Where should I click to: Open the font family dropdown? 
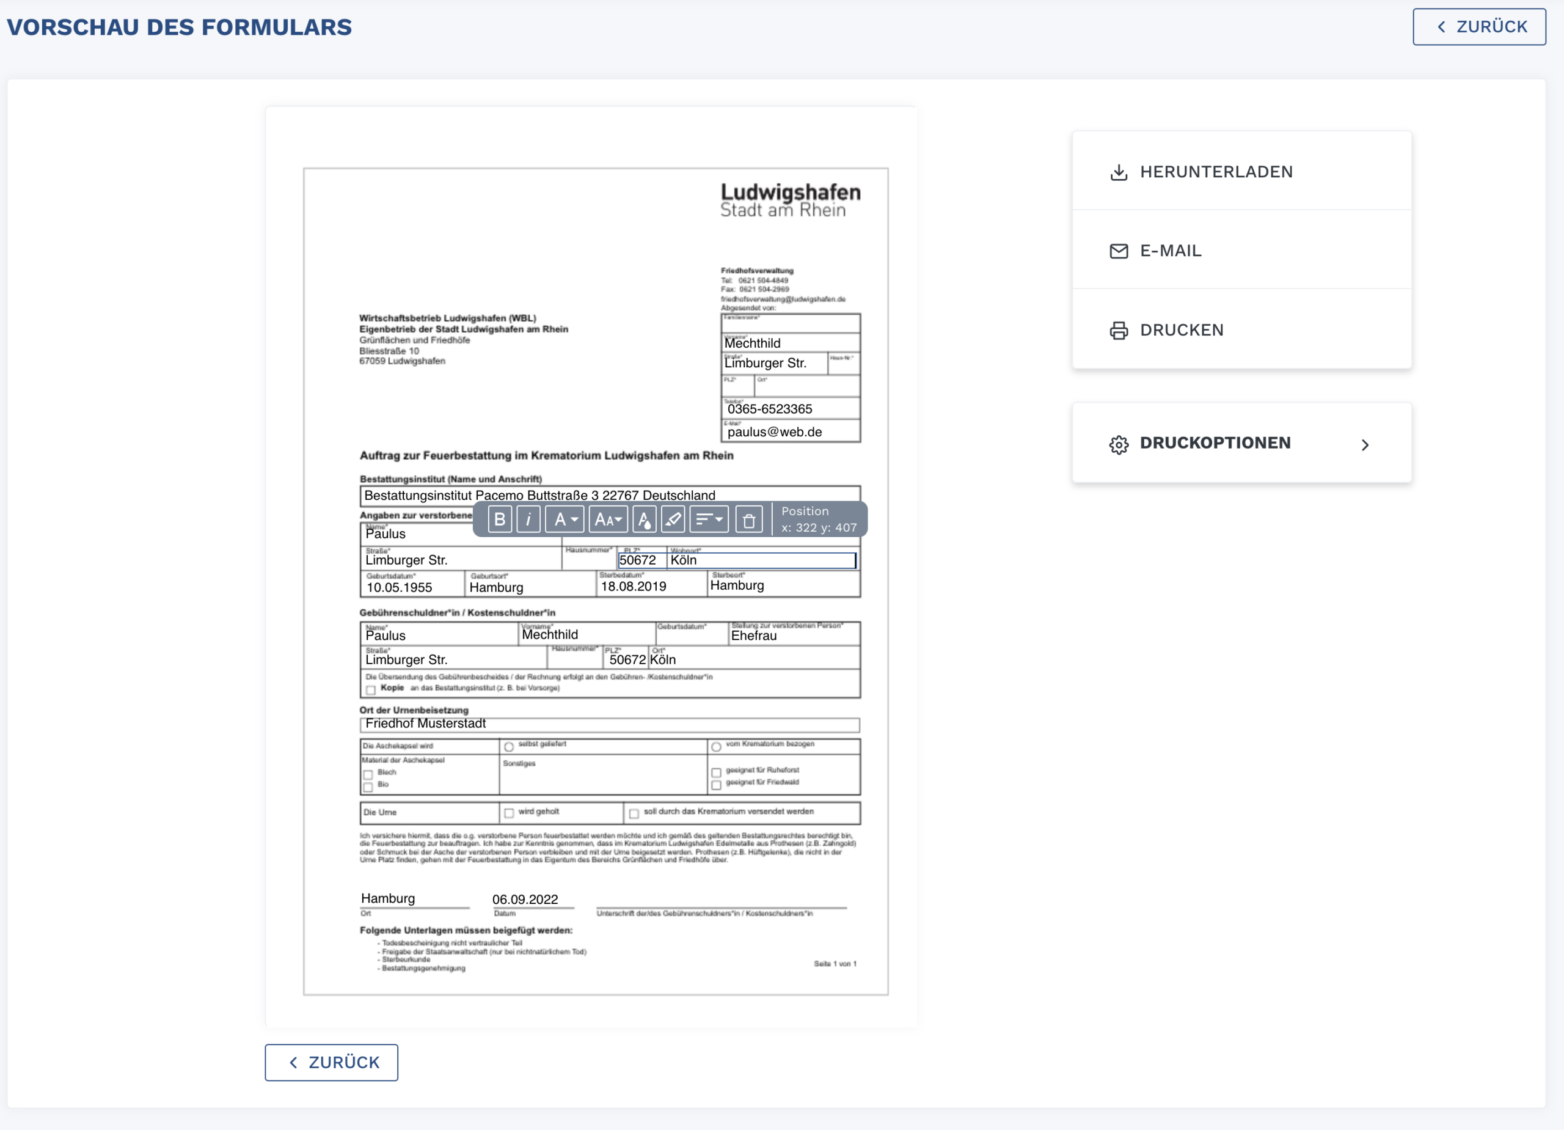coord(564,519)
